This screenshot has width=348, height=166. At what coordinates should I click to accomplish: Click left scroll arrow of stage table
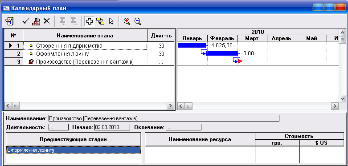(8, 106)
